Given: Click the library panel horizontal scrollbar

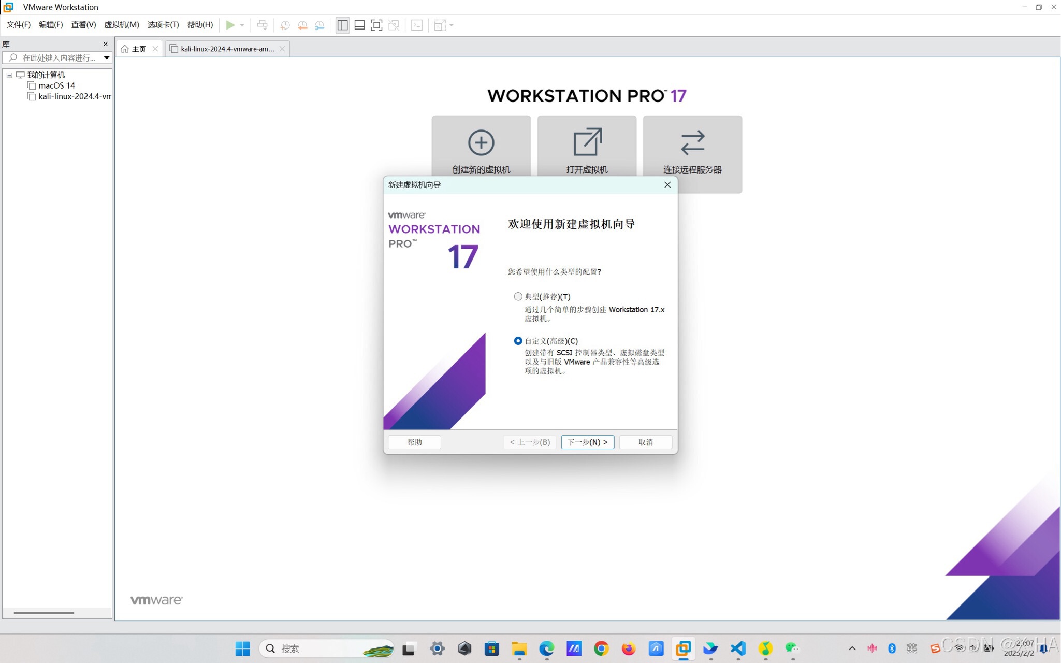Looking at the screenshot, I should [44, 613].
